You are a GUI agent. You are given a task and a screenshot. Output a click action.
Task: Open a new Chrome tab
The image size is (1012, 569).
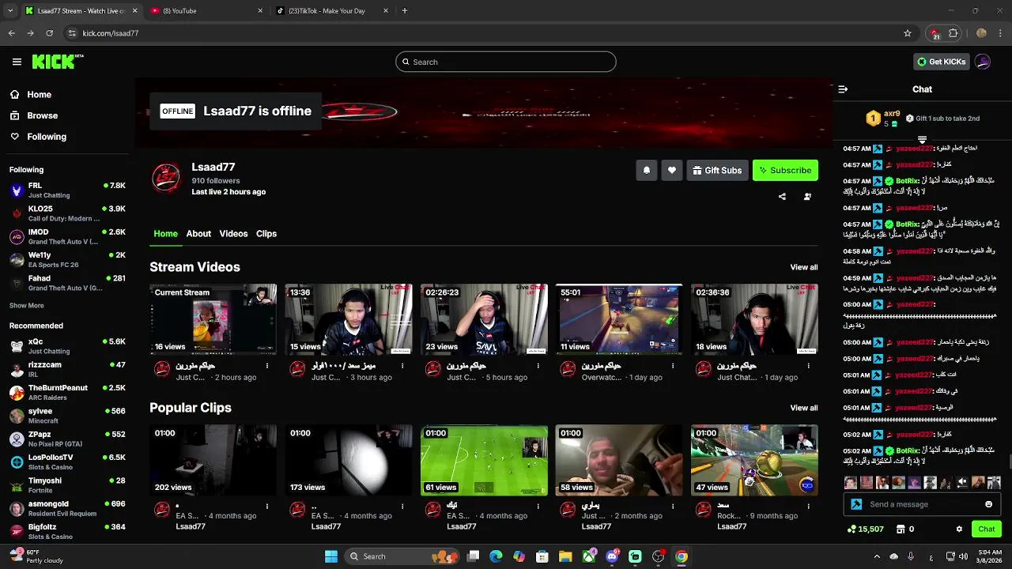(x=405, y=11)
